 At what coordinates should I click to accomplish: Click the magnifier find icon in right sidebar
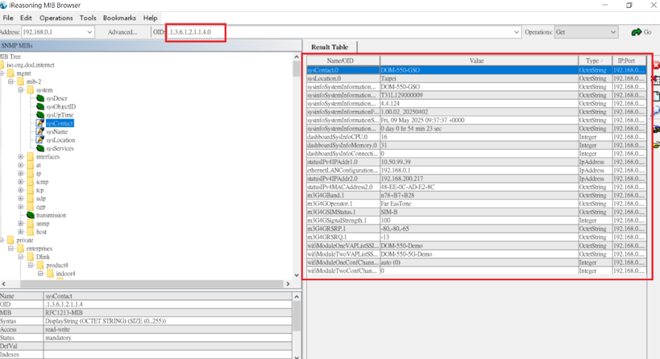656,111
